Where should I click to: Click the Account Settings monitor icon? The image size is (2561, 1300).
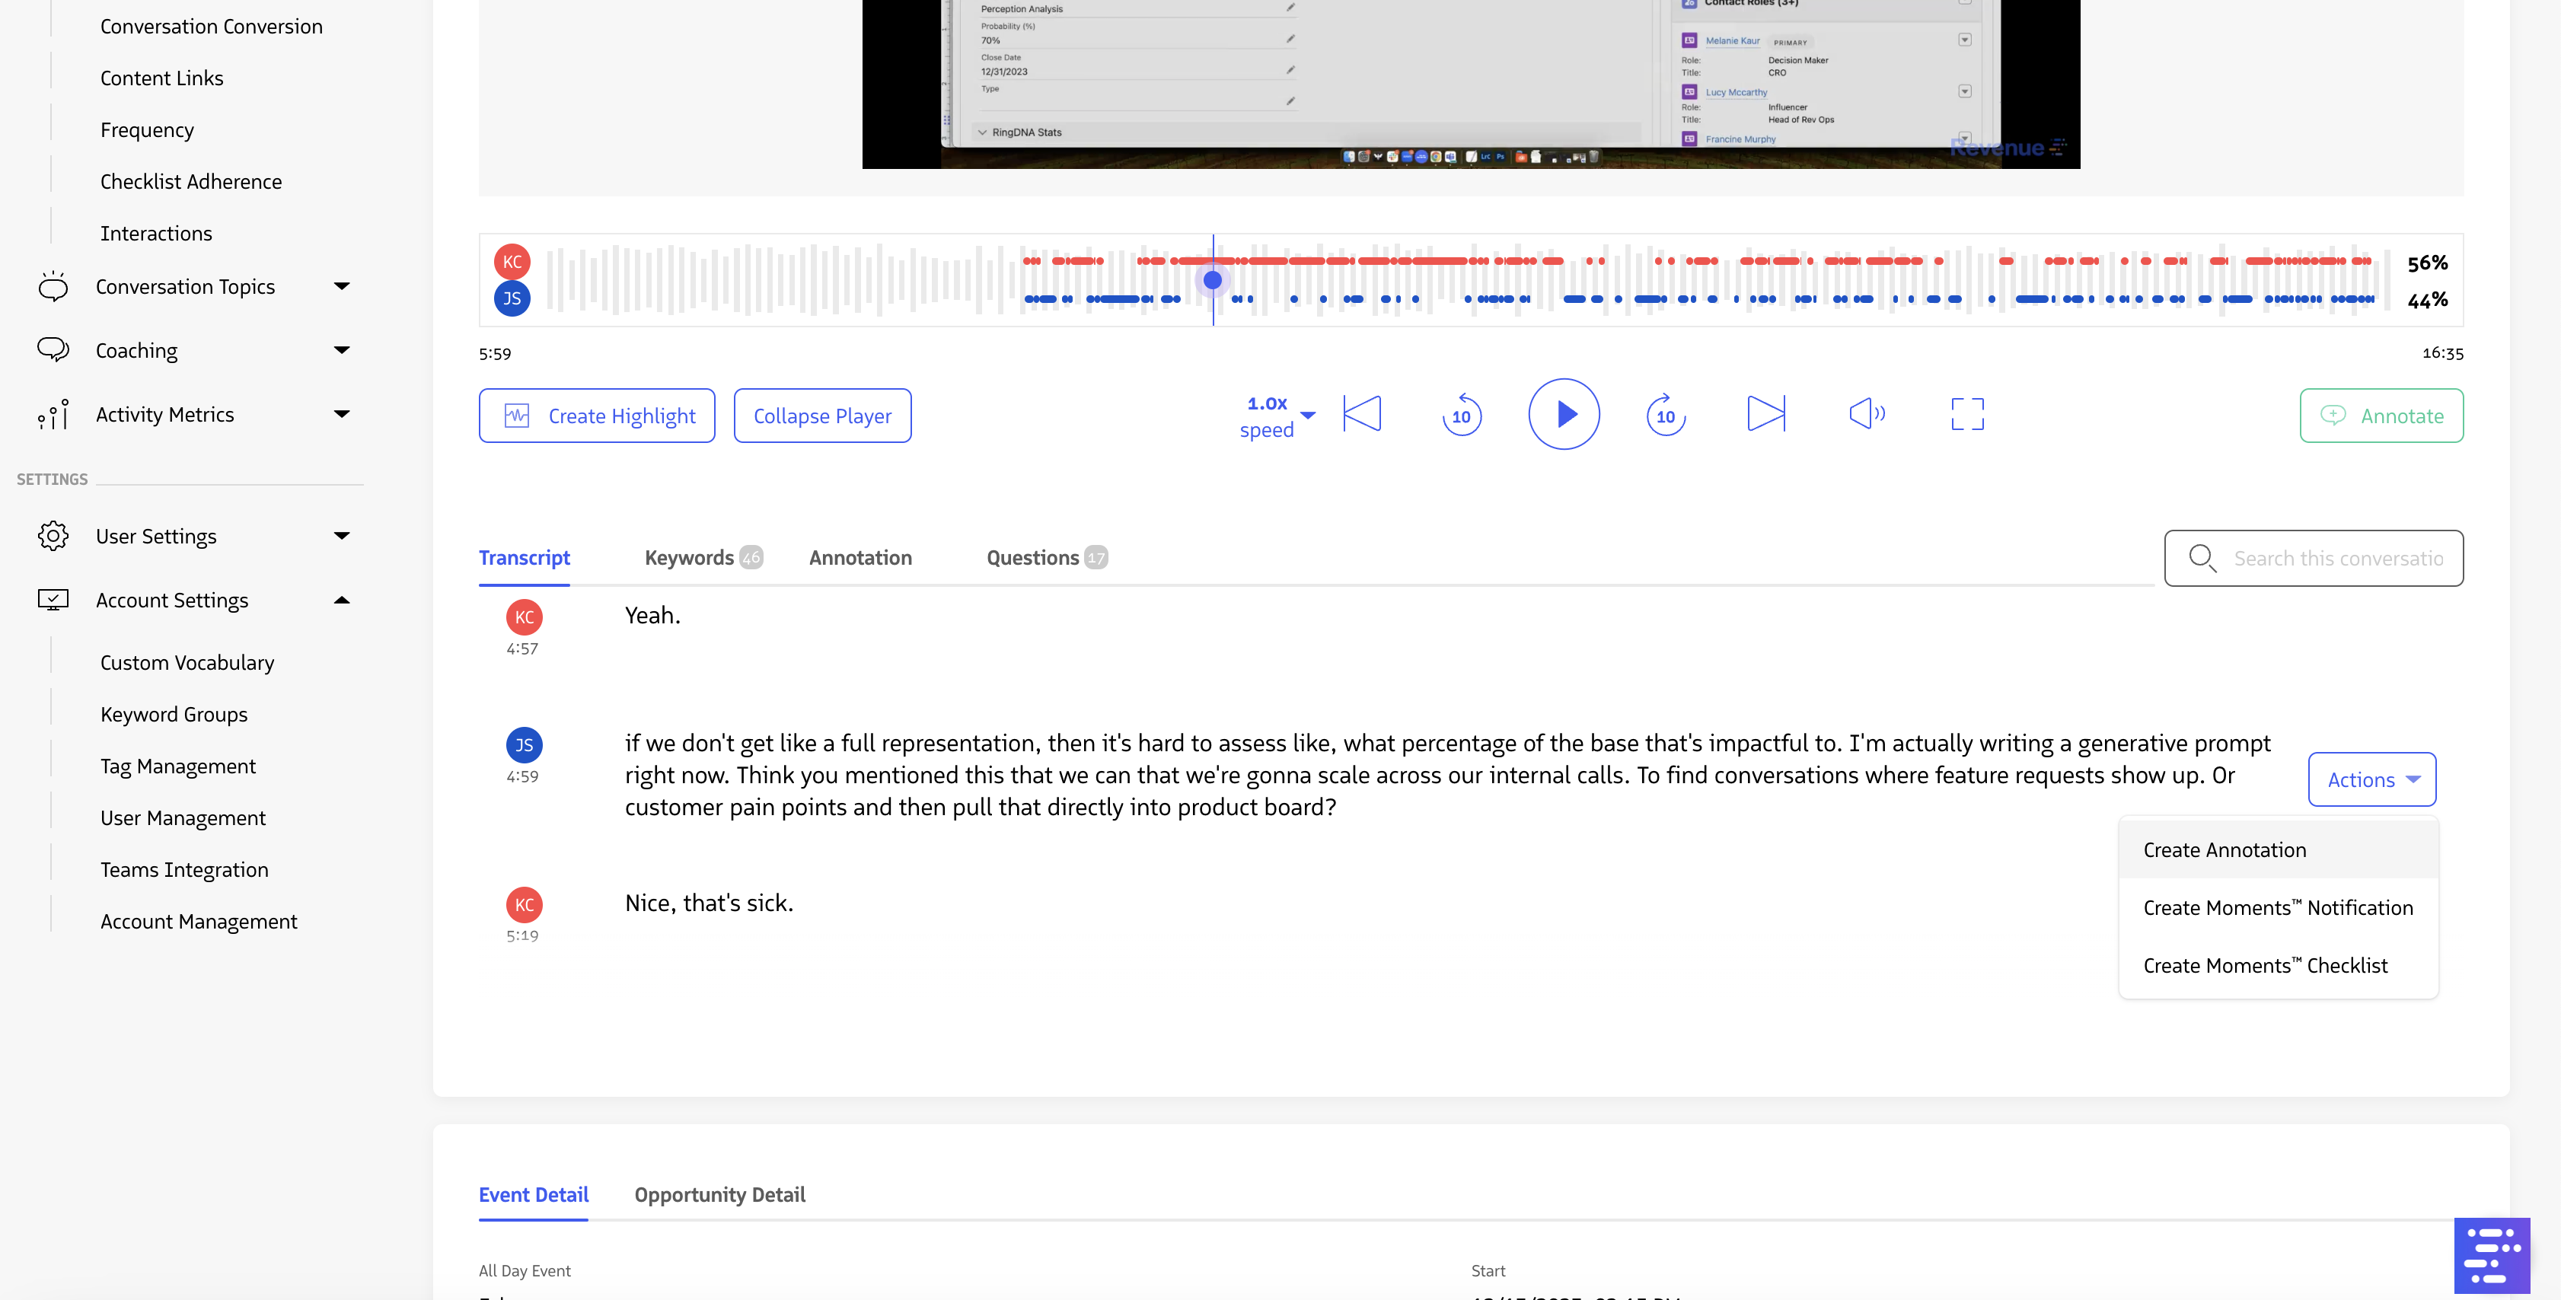click(54, 599)
